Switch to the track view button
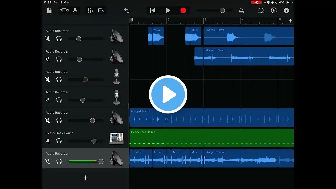 click(x=64, y=10)
